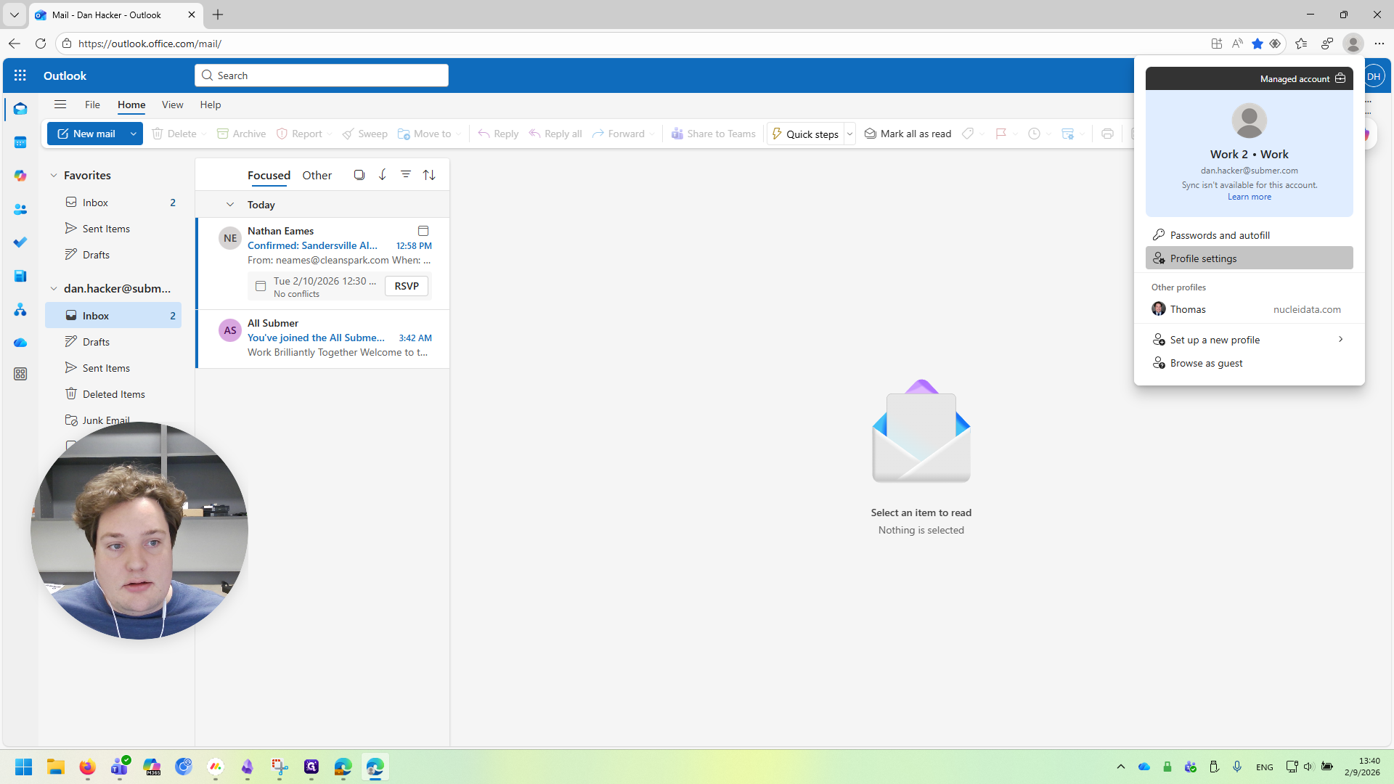Open the sort order arrows icon

[429, 175]
